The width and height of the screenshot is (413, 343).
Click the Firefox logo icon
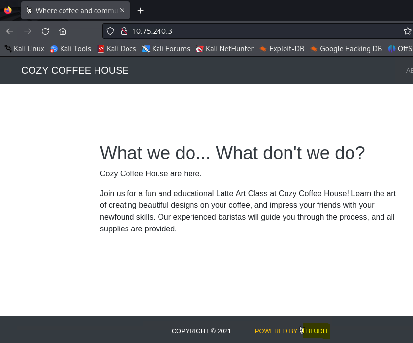pos(7,10)
